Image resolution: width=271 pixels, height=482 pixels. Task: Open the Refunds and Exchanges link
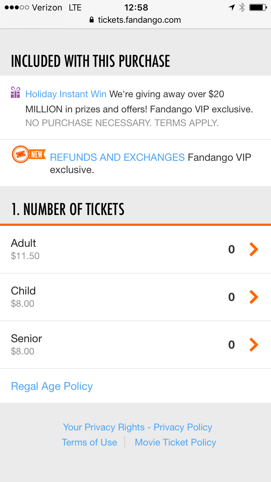coord(117,157)
